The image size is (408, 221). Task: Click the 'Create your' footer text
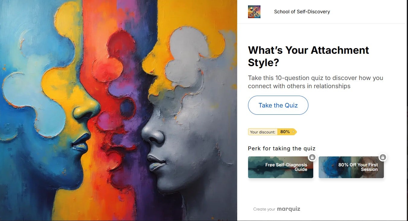pyautogui.click(x=264, y=209)
